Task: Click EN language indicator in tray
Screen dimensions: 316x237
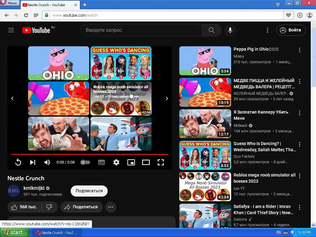Action: pyautogui.click(x=279, y=233)
